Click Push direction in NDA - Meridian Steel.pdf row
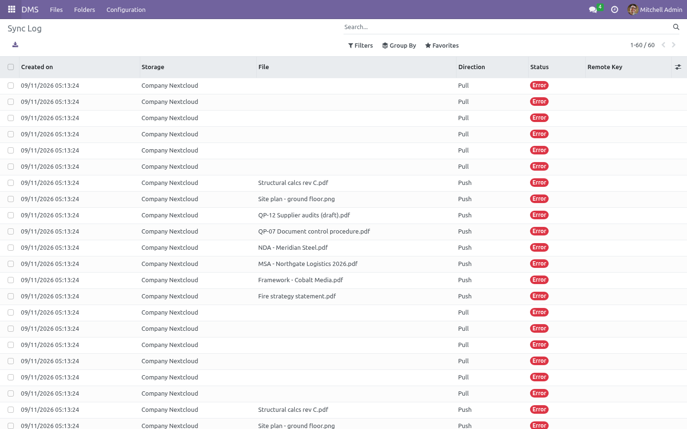This screenshot has height=429, width=687. pos(465,248)
